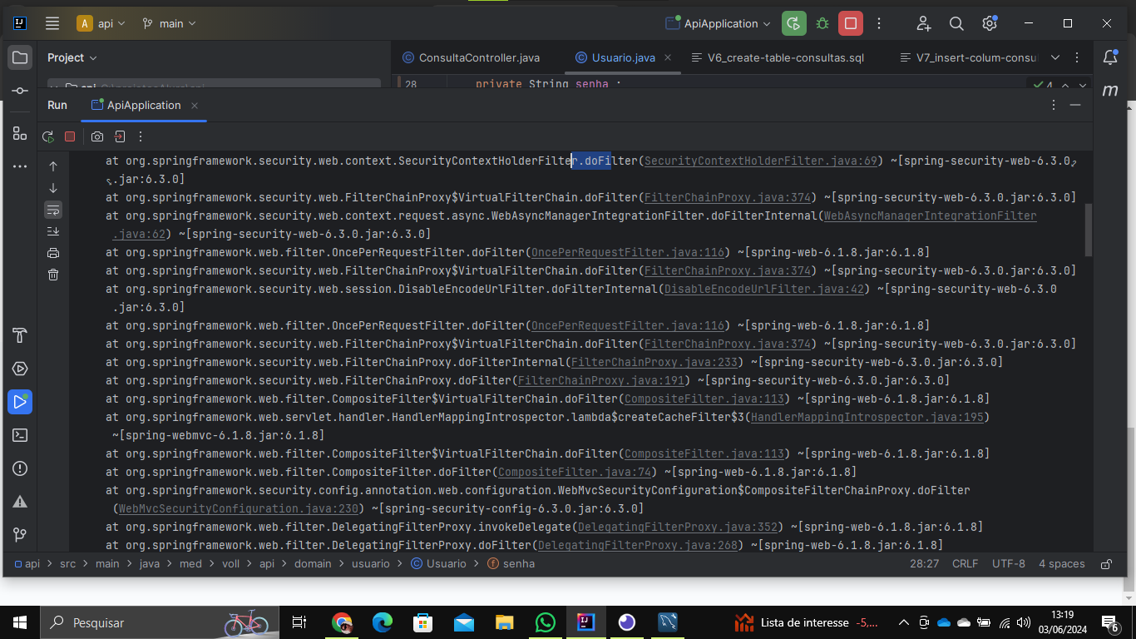This screenshot has height=639, width=1136.
Task: Toggle the Run tool window button
Action: point(20,402)
